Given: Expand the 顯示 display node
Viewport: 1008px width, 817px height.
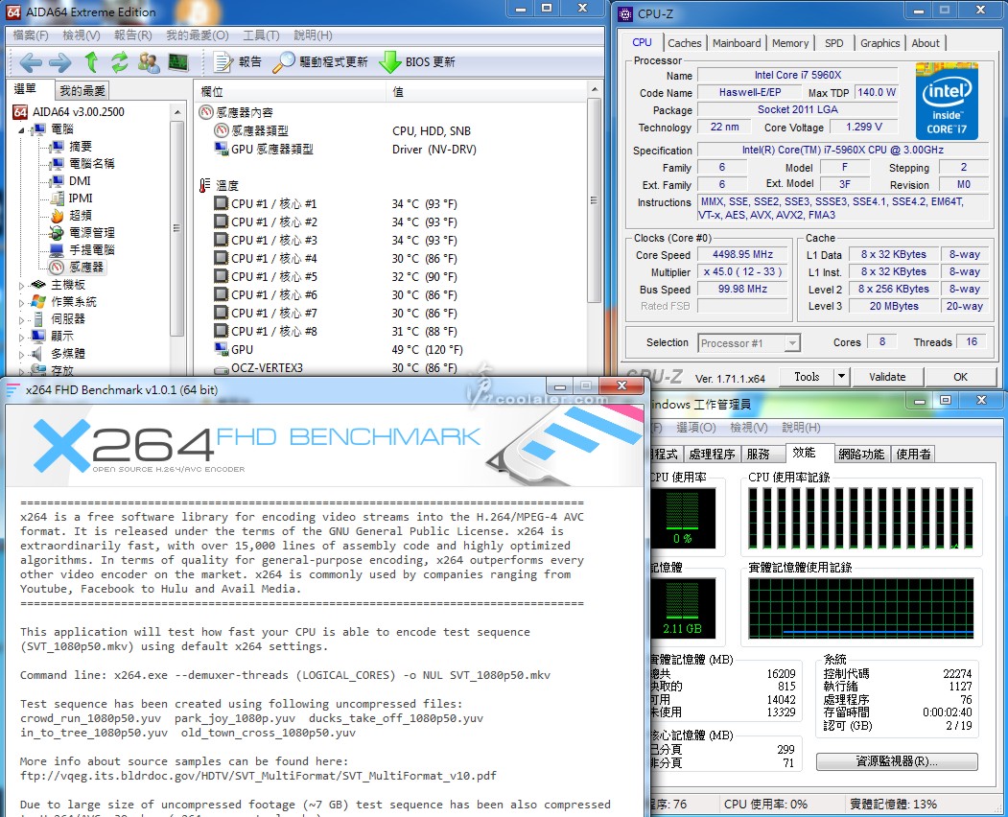Looking at the screenshot, I should coord(21,337).
